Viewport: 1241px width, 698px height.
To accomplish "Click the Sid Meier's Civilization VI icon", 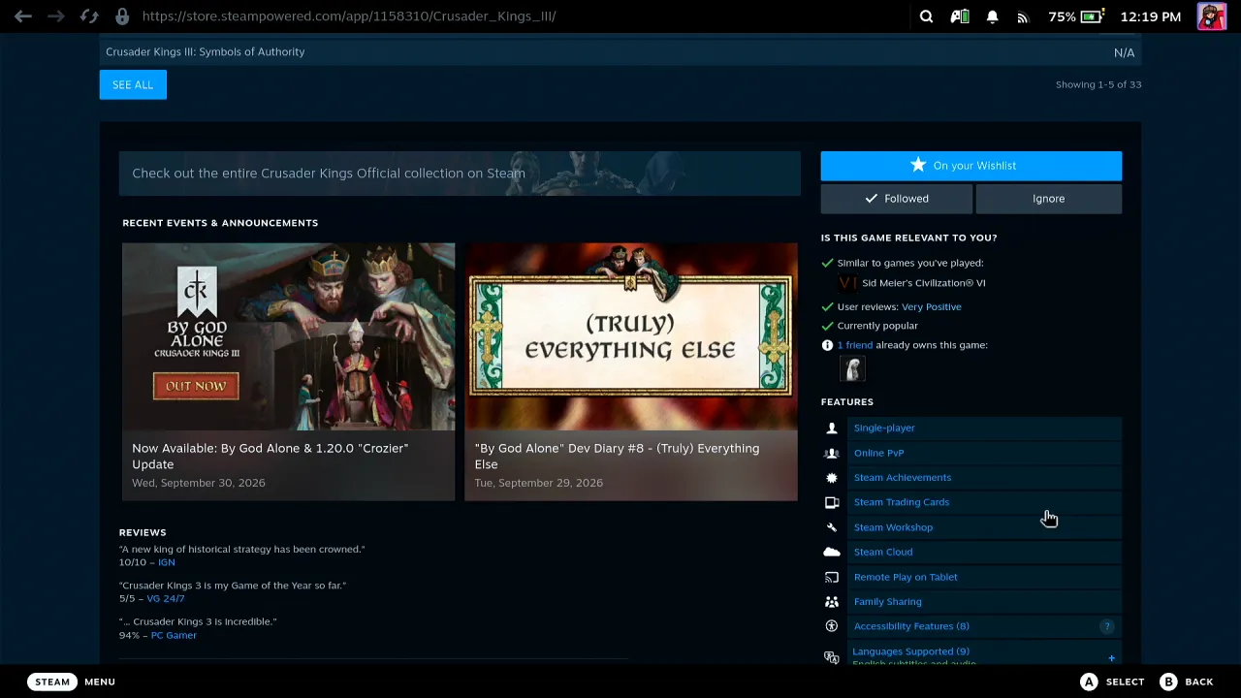I will click(x=847, y=283).
